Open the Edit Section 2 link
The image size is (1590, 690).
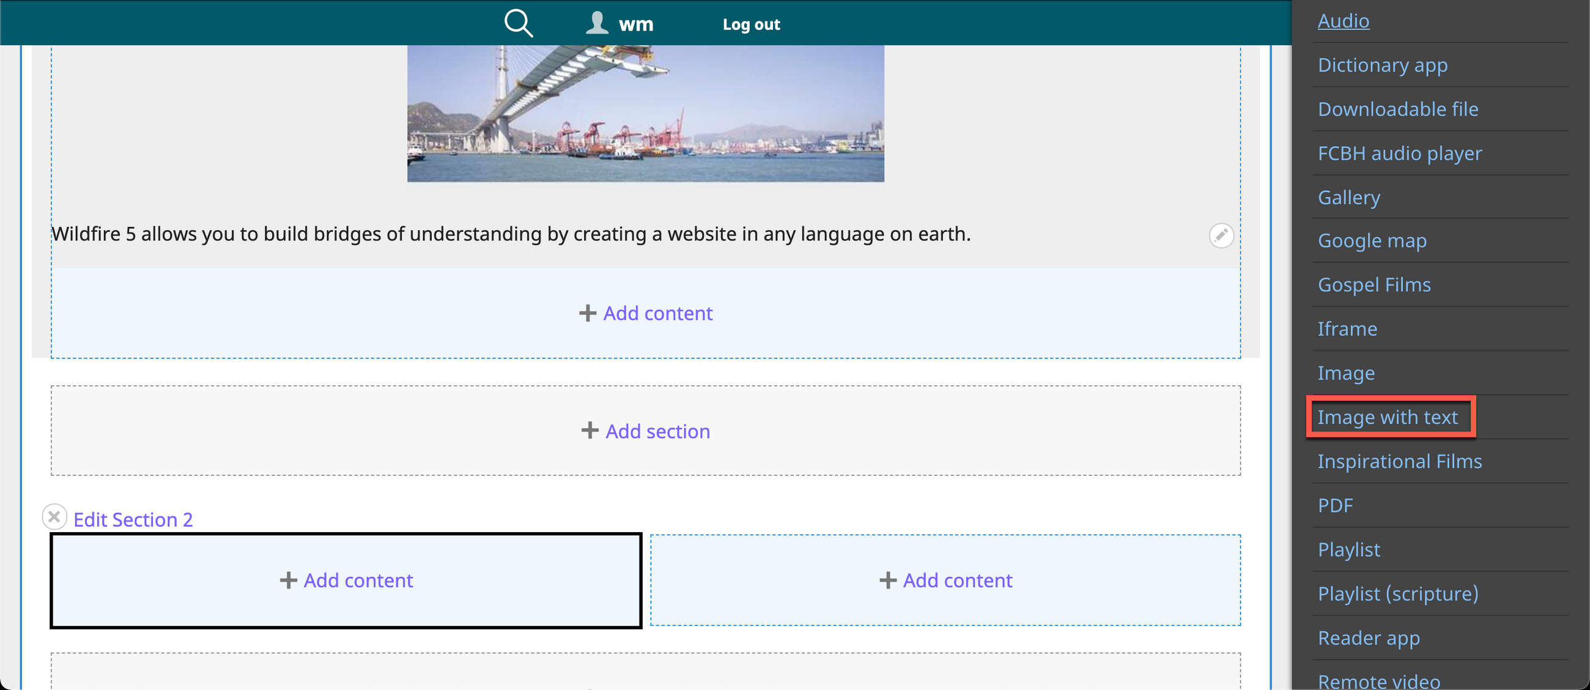pos(133,519)
